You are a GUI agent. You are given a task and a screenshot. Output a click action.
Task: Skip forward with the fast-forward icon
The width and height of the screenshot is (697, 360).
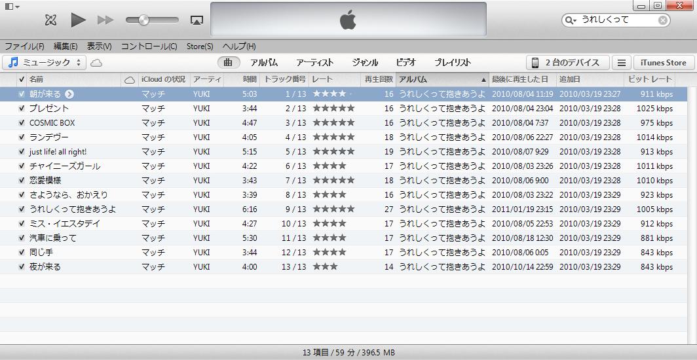click(106, 20)
